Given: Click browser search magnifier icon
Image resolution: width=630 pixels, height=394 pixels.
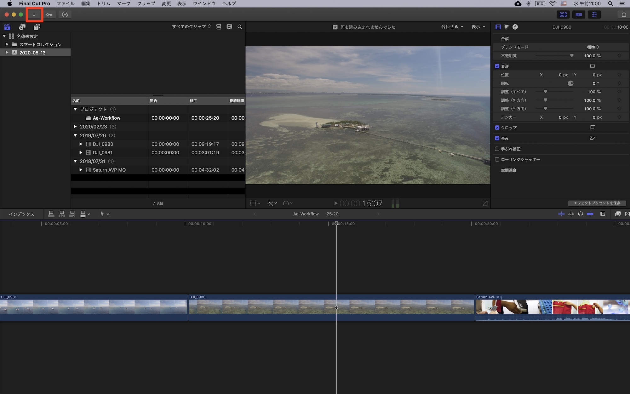Looking at the screenshot, I should 240,27.
